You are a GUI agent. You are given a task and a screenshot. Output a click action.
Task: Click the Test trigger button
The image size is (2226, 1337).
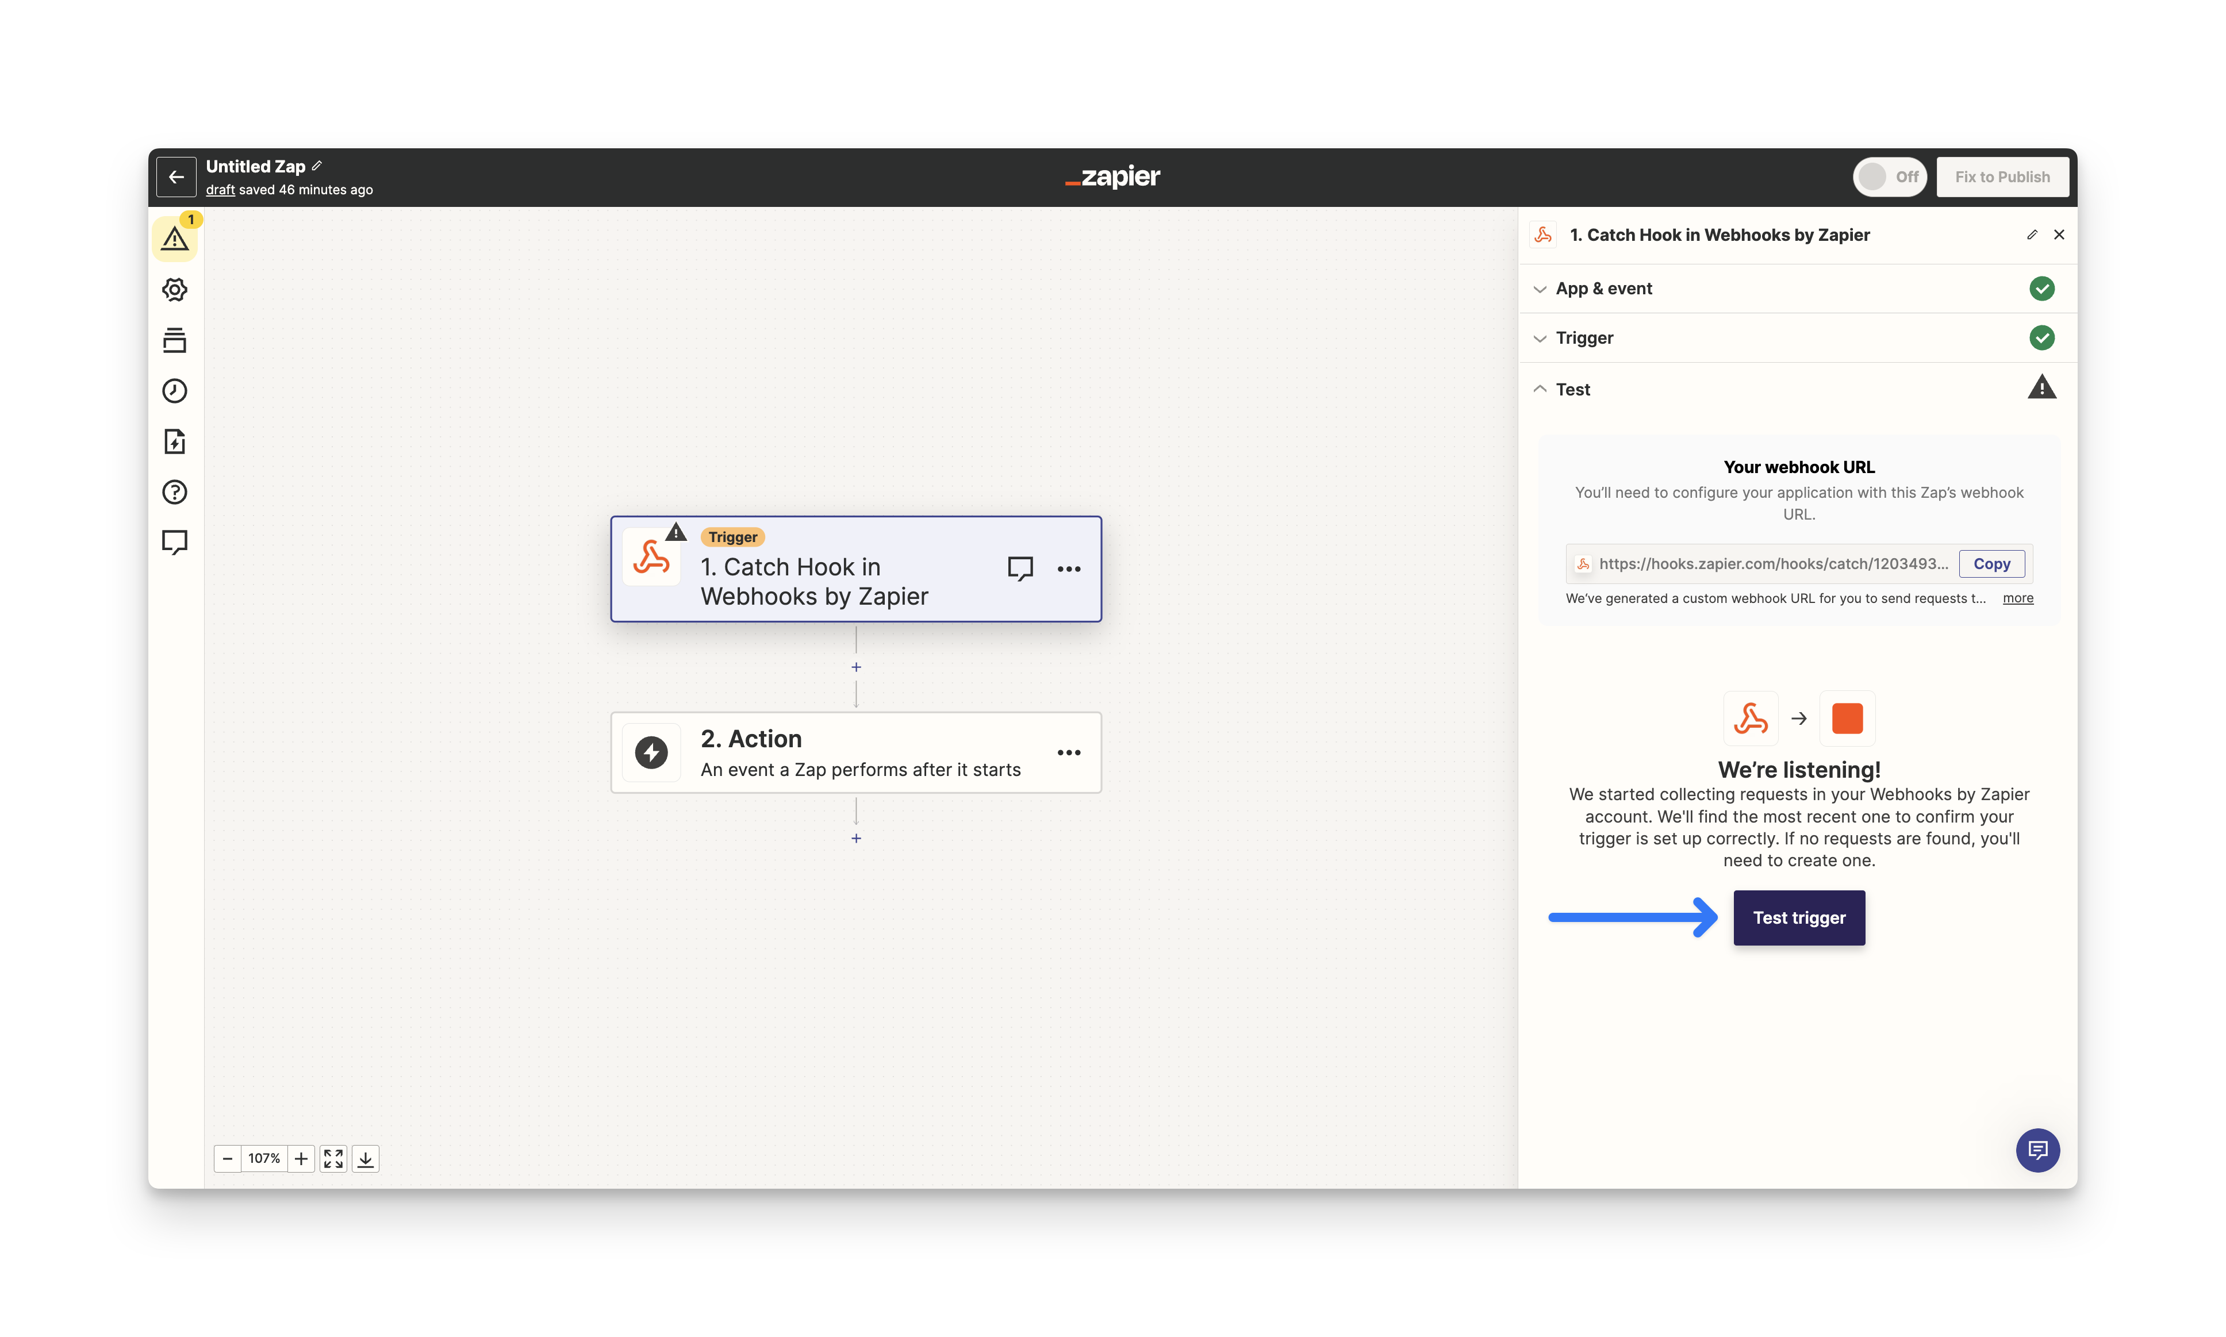pos(1798,917)
